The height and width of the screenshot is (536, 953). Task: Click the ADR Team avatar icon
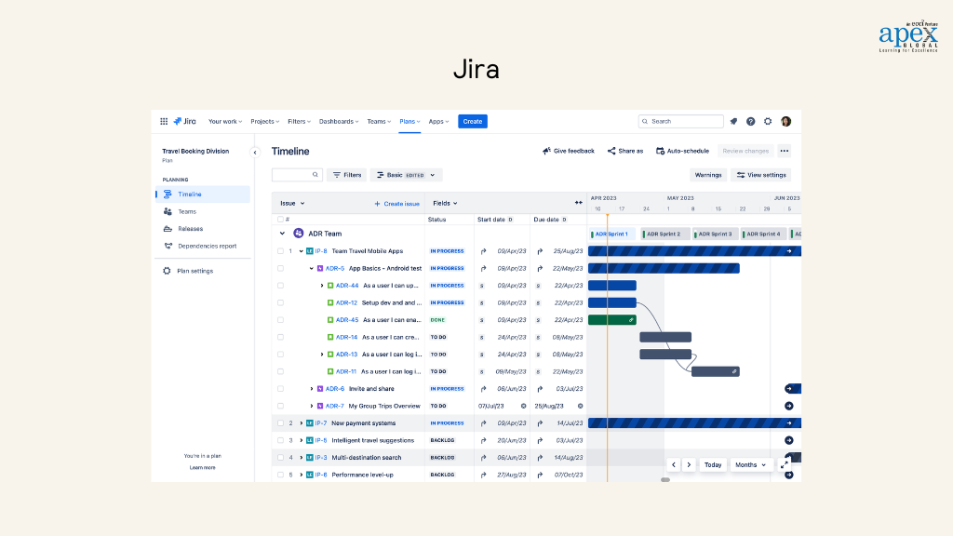point(299,234)
